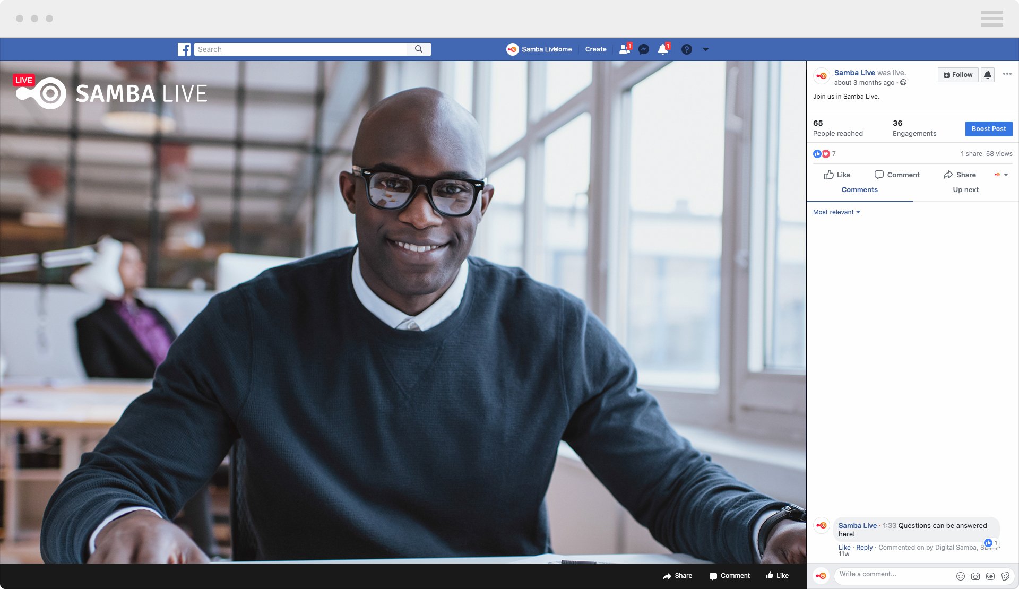Toggle the LIVE broadcast indicator badge
The width and height of the screenshot is (1019, 589).
pyautogui.click(x=23, y=79)
